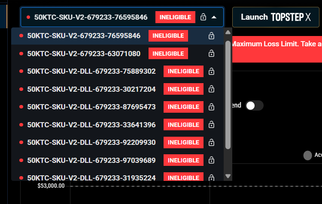
Task: Select account 50KTC-SKU-V2-DLL-679233-33641396
Action: 118,125
